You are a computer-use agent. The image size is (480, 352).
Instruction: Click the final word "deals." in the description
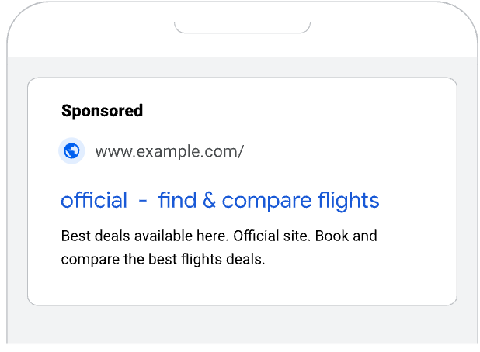(249, 259)
